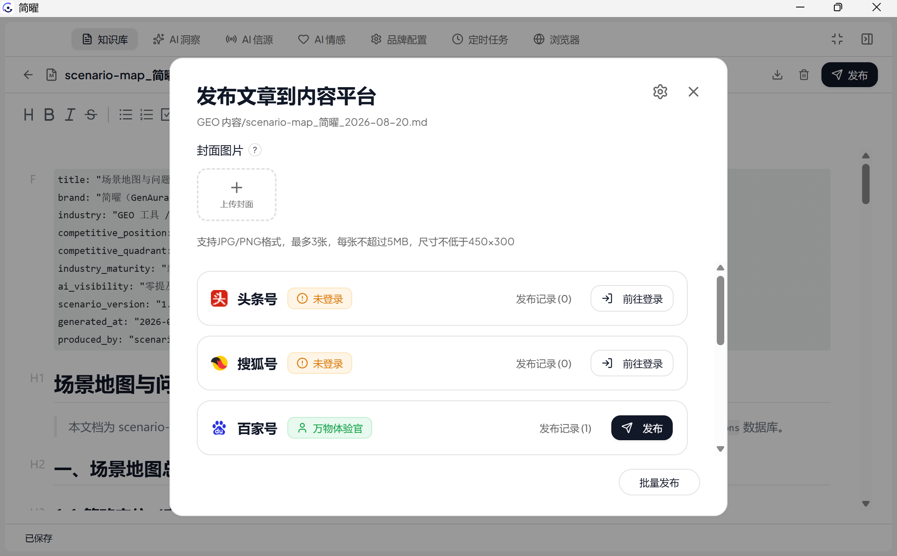Click the editor scroll-up arrow
The image size is (897, 556).
(x=866, y=156)
